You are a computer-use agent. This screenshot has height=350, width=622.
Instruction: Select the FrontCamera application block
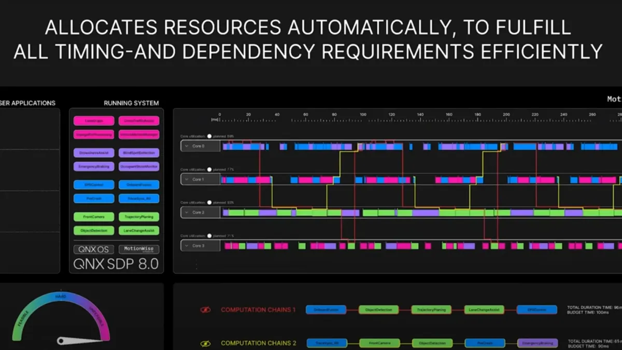(x=93, y=217)
